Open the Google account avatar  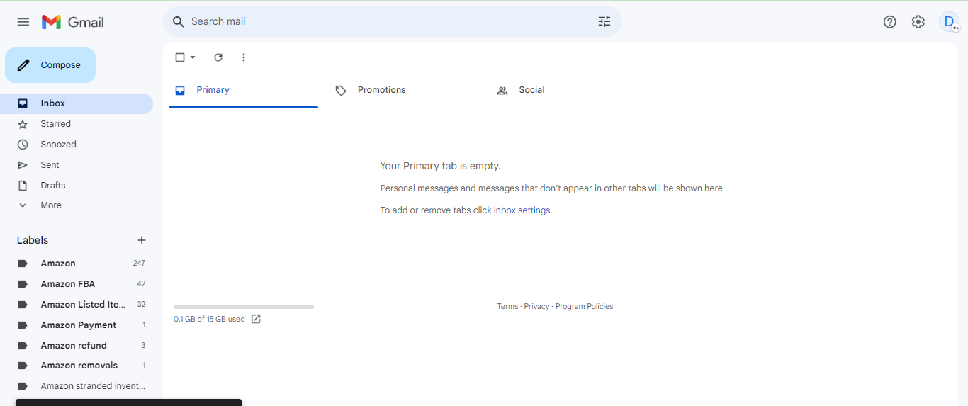(x=949, y=22)
